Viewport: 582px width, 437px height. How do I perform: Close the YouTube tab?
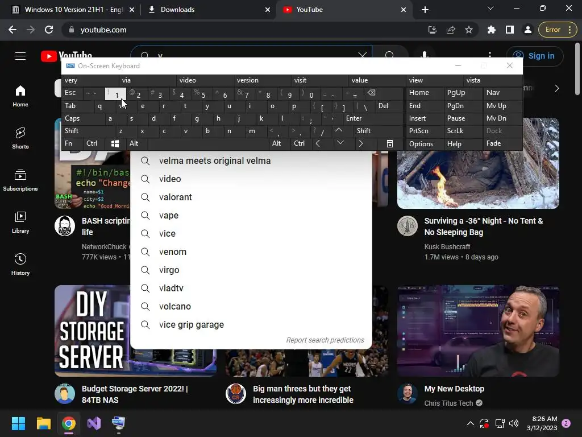[404, 10]
